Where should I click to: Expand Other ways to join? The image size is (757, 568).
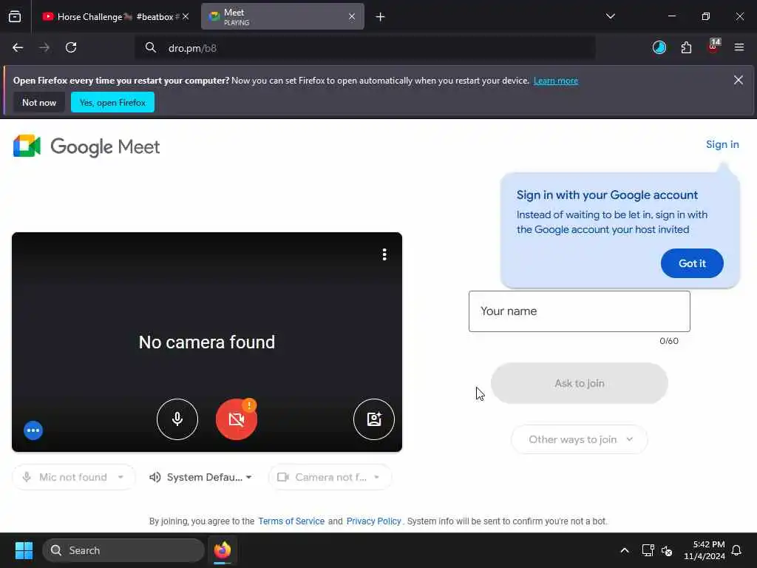pyautogui.click(x=579, y=439)
